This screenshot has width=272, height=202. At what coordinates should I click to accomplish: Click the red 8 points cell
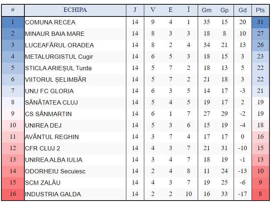[260, 194]
